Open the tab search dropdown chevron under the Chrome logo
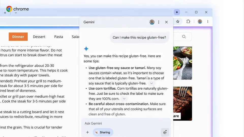The height and width of the screenshot is (137, 244). point(16,13)
